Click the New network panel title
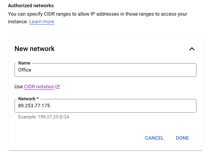The height and width of the screenshot is (153, 214). pyautogui.click(x=35, y=49)
